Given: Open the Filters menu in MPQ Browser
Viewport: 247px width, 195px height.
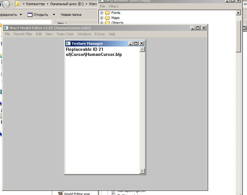Looking at the screenshot, I should click(113, 6).
